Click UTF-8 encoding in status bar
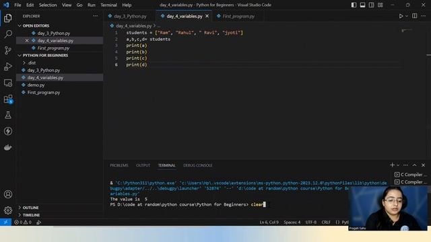Viewport: 431px width, 242px height. click(x=311, y=223)
